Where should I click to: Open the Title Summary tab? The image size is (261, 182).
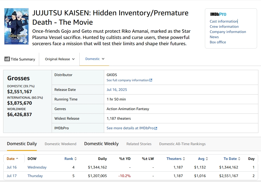[20, 59]
